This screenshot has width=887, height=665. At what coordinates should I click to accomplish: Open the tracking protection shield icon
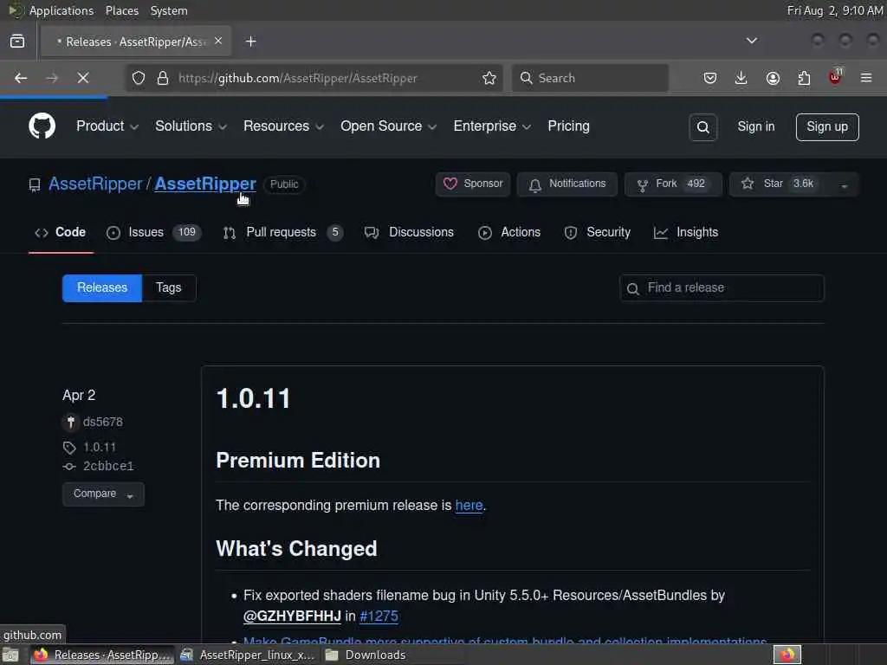tap(139, 78)
